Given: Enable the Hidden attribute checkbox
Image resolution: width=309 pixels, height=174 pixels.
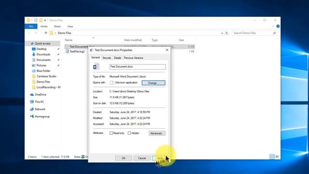Looking at the screenshot, I should [129, 133].
